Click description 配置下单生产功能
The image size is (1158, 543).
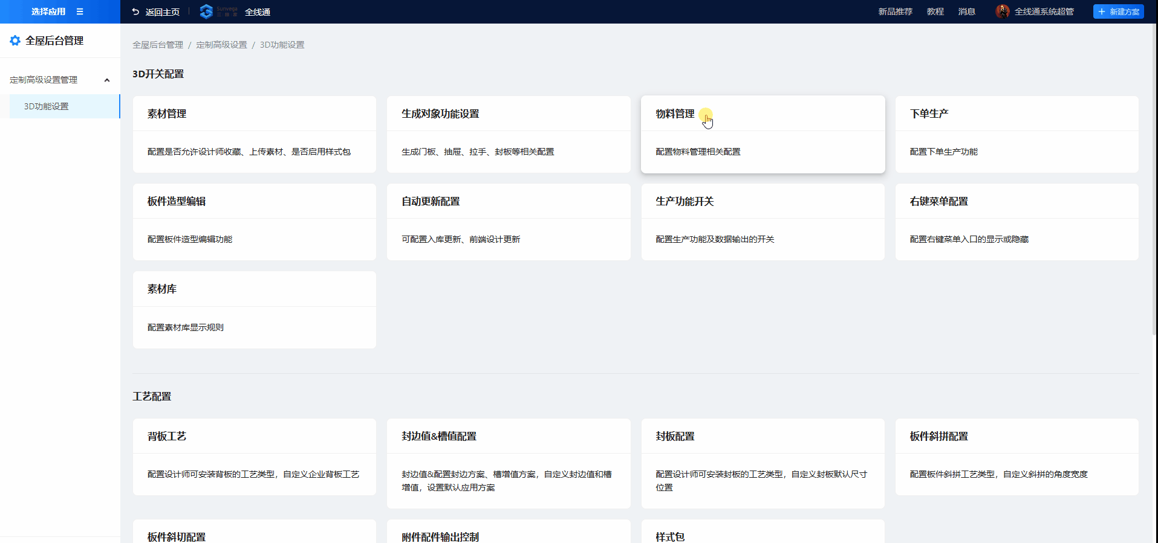pyautogui.click(x=943, y=152)
